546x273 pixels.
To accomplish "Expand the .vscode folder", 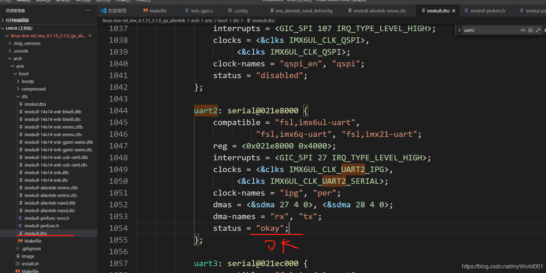I will click(21, 51).
